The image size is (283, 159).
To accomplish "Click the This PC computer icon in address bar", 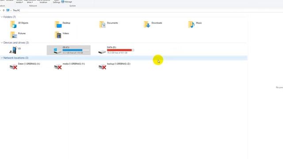I will (8, 11).
